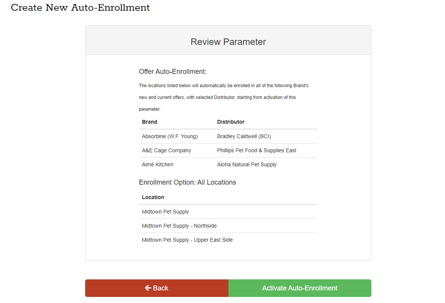Select the Absorbine (W.F. Young) brand cell

[x=170, y=136]
